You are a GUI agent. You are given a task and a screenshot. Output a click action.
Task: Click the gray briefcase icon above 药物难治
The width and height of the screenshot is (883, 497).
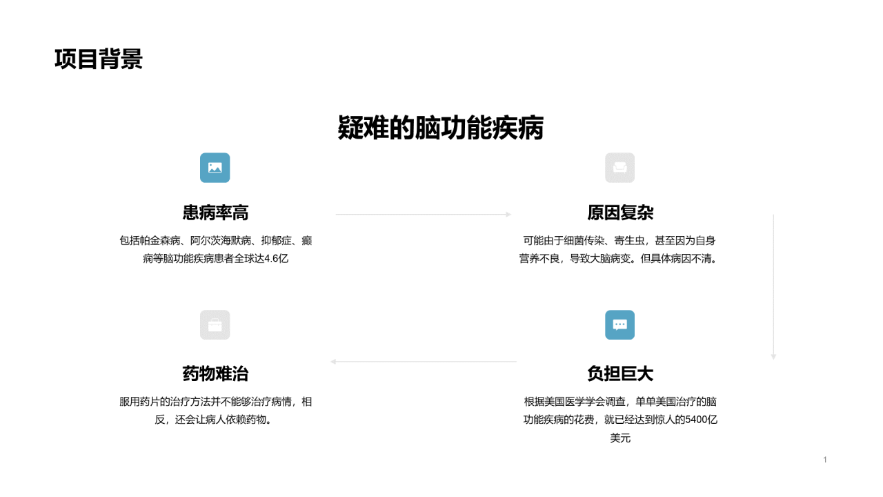coord(215,324)
